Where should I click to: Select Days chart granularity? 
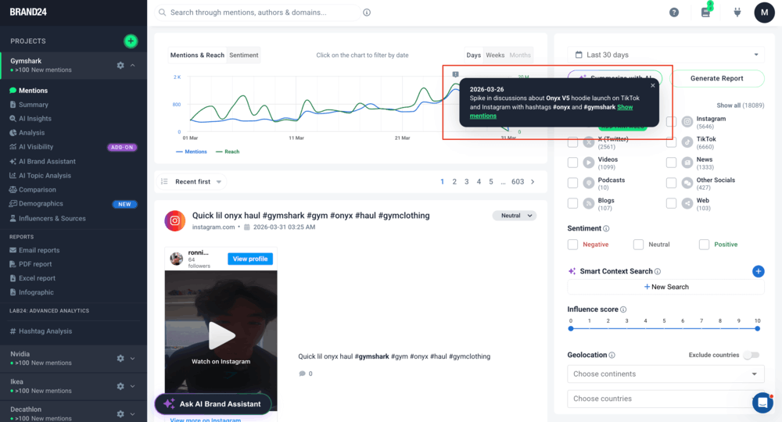(x=474, y=55)
